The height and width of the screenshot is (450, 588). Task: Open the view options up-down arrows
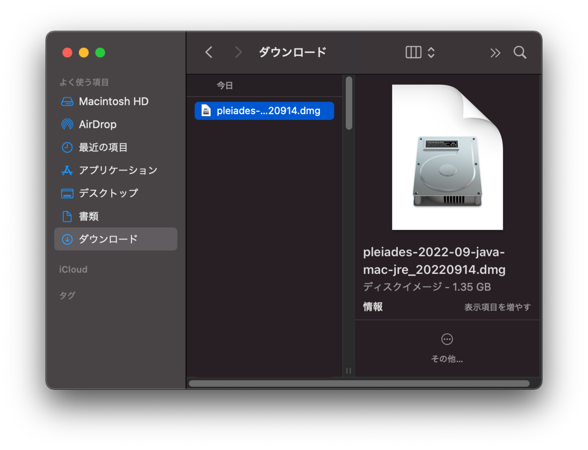pyautogui.click(x=431, y=52)
